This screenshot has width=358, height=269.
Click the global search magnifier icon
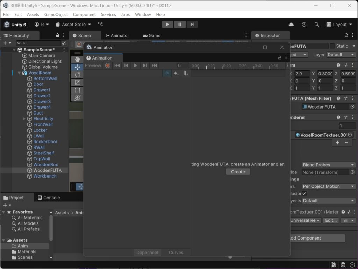pyautogui.click(x=317, y=25)
